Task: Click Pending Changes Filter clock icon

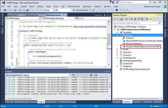Action: pyautogui.click(x=127, y=19)
